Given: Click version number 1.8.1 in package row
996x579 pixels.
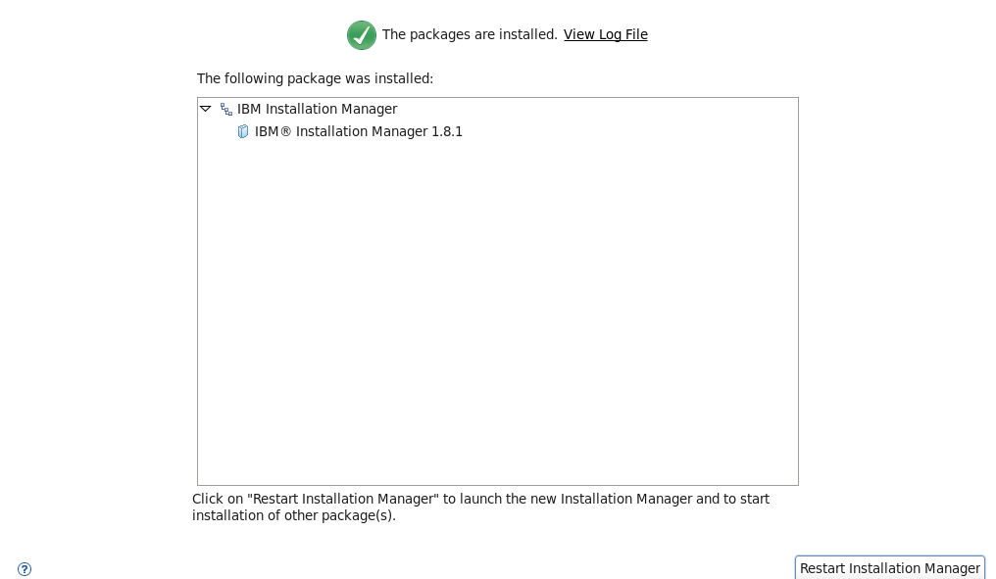Looking at the screenshot, I should click(447, 131).
